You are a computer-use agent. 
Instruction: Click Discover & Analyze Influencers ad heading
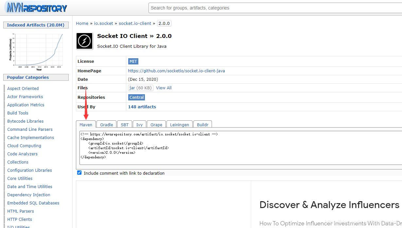coord(329,205)
